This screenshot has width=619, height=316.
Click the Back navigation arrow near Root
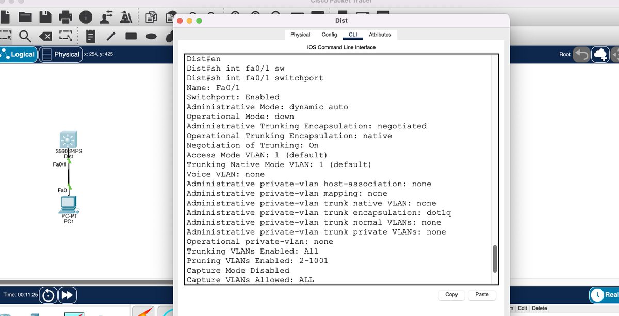[x=582, y=54]
